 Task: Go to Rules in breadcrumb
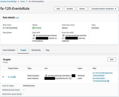(23, 2)
